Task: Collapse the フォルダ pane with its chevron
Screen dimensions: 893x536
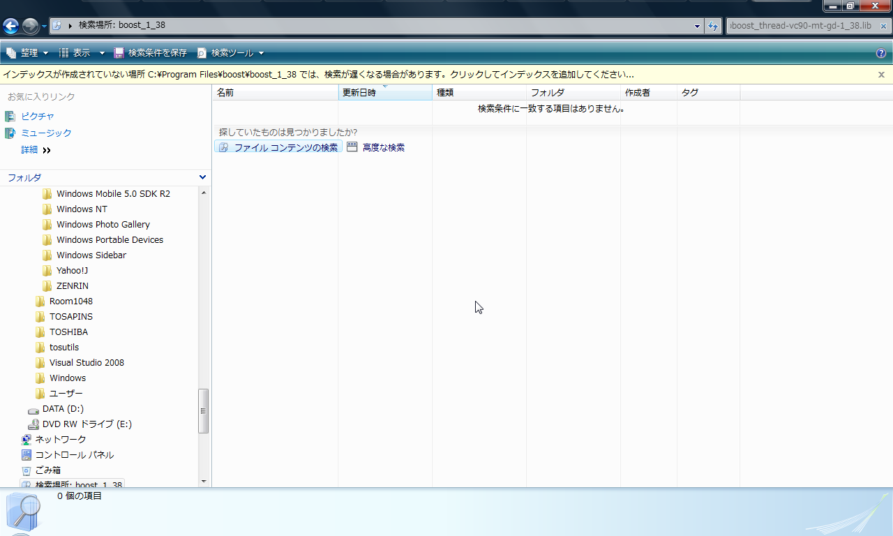Action: pyautogui.click(x=202, y=178)
